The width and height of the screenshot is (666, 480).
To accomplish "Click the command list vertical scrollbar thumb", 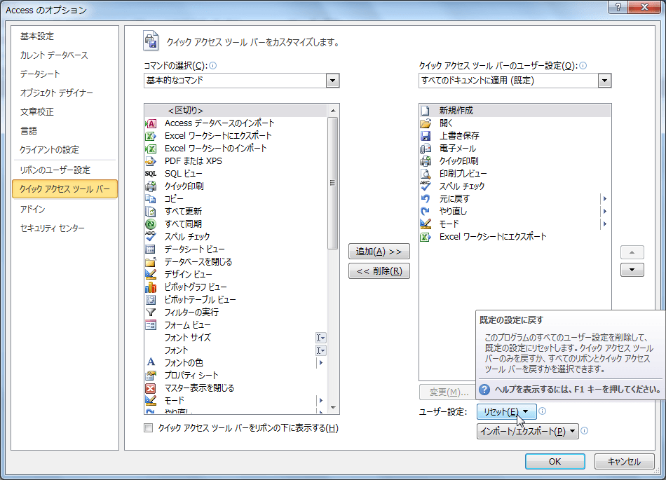I will click(x=333, y=183).
